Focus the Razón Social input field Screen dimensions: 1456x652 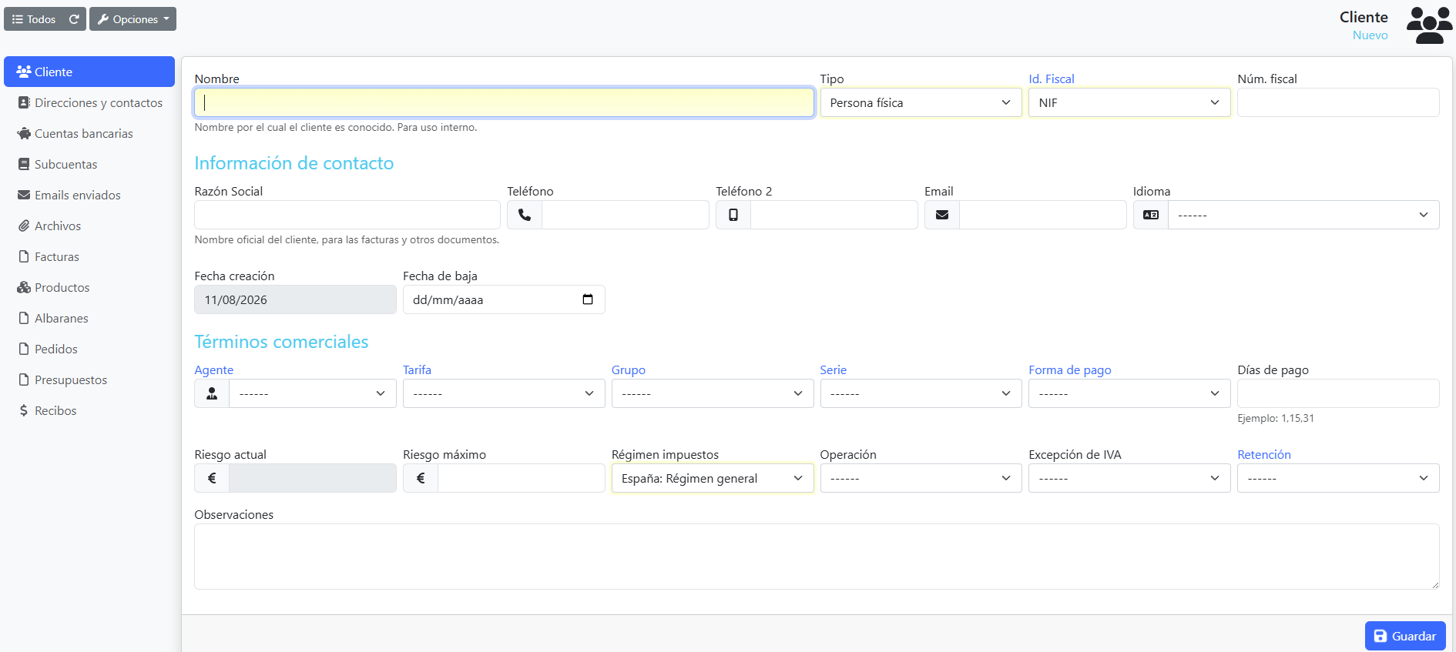[347, 215]
